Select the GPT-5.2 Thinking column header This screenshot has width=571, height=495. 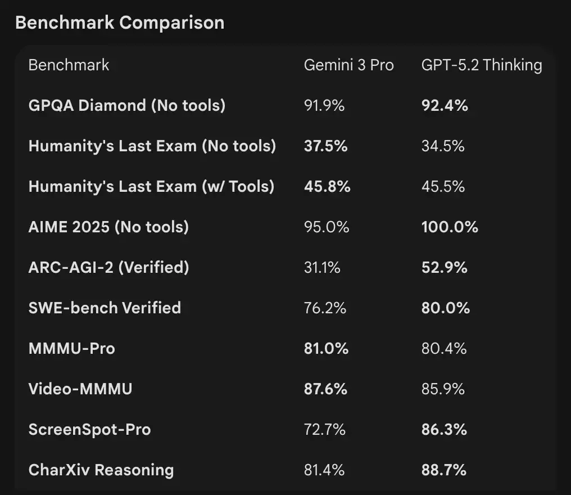(x=482, y=65)
